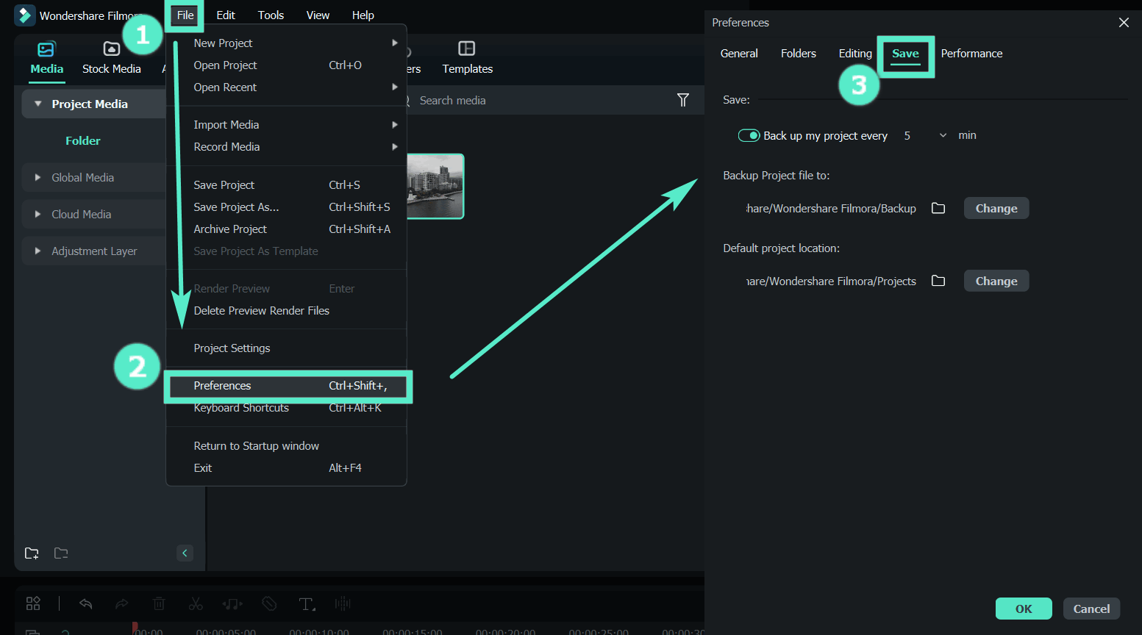Click the tag marker icon in timeline toolbar
Screen dimensions: 1142x635
coord(269,603)
